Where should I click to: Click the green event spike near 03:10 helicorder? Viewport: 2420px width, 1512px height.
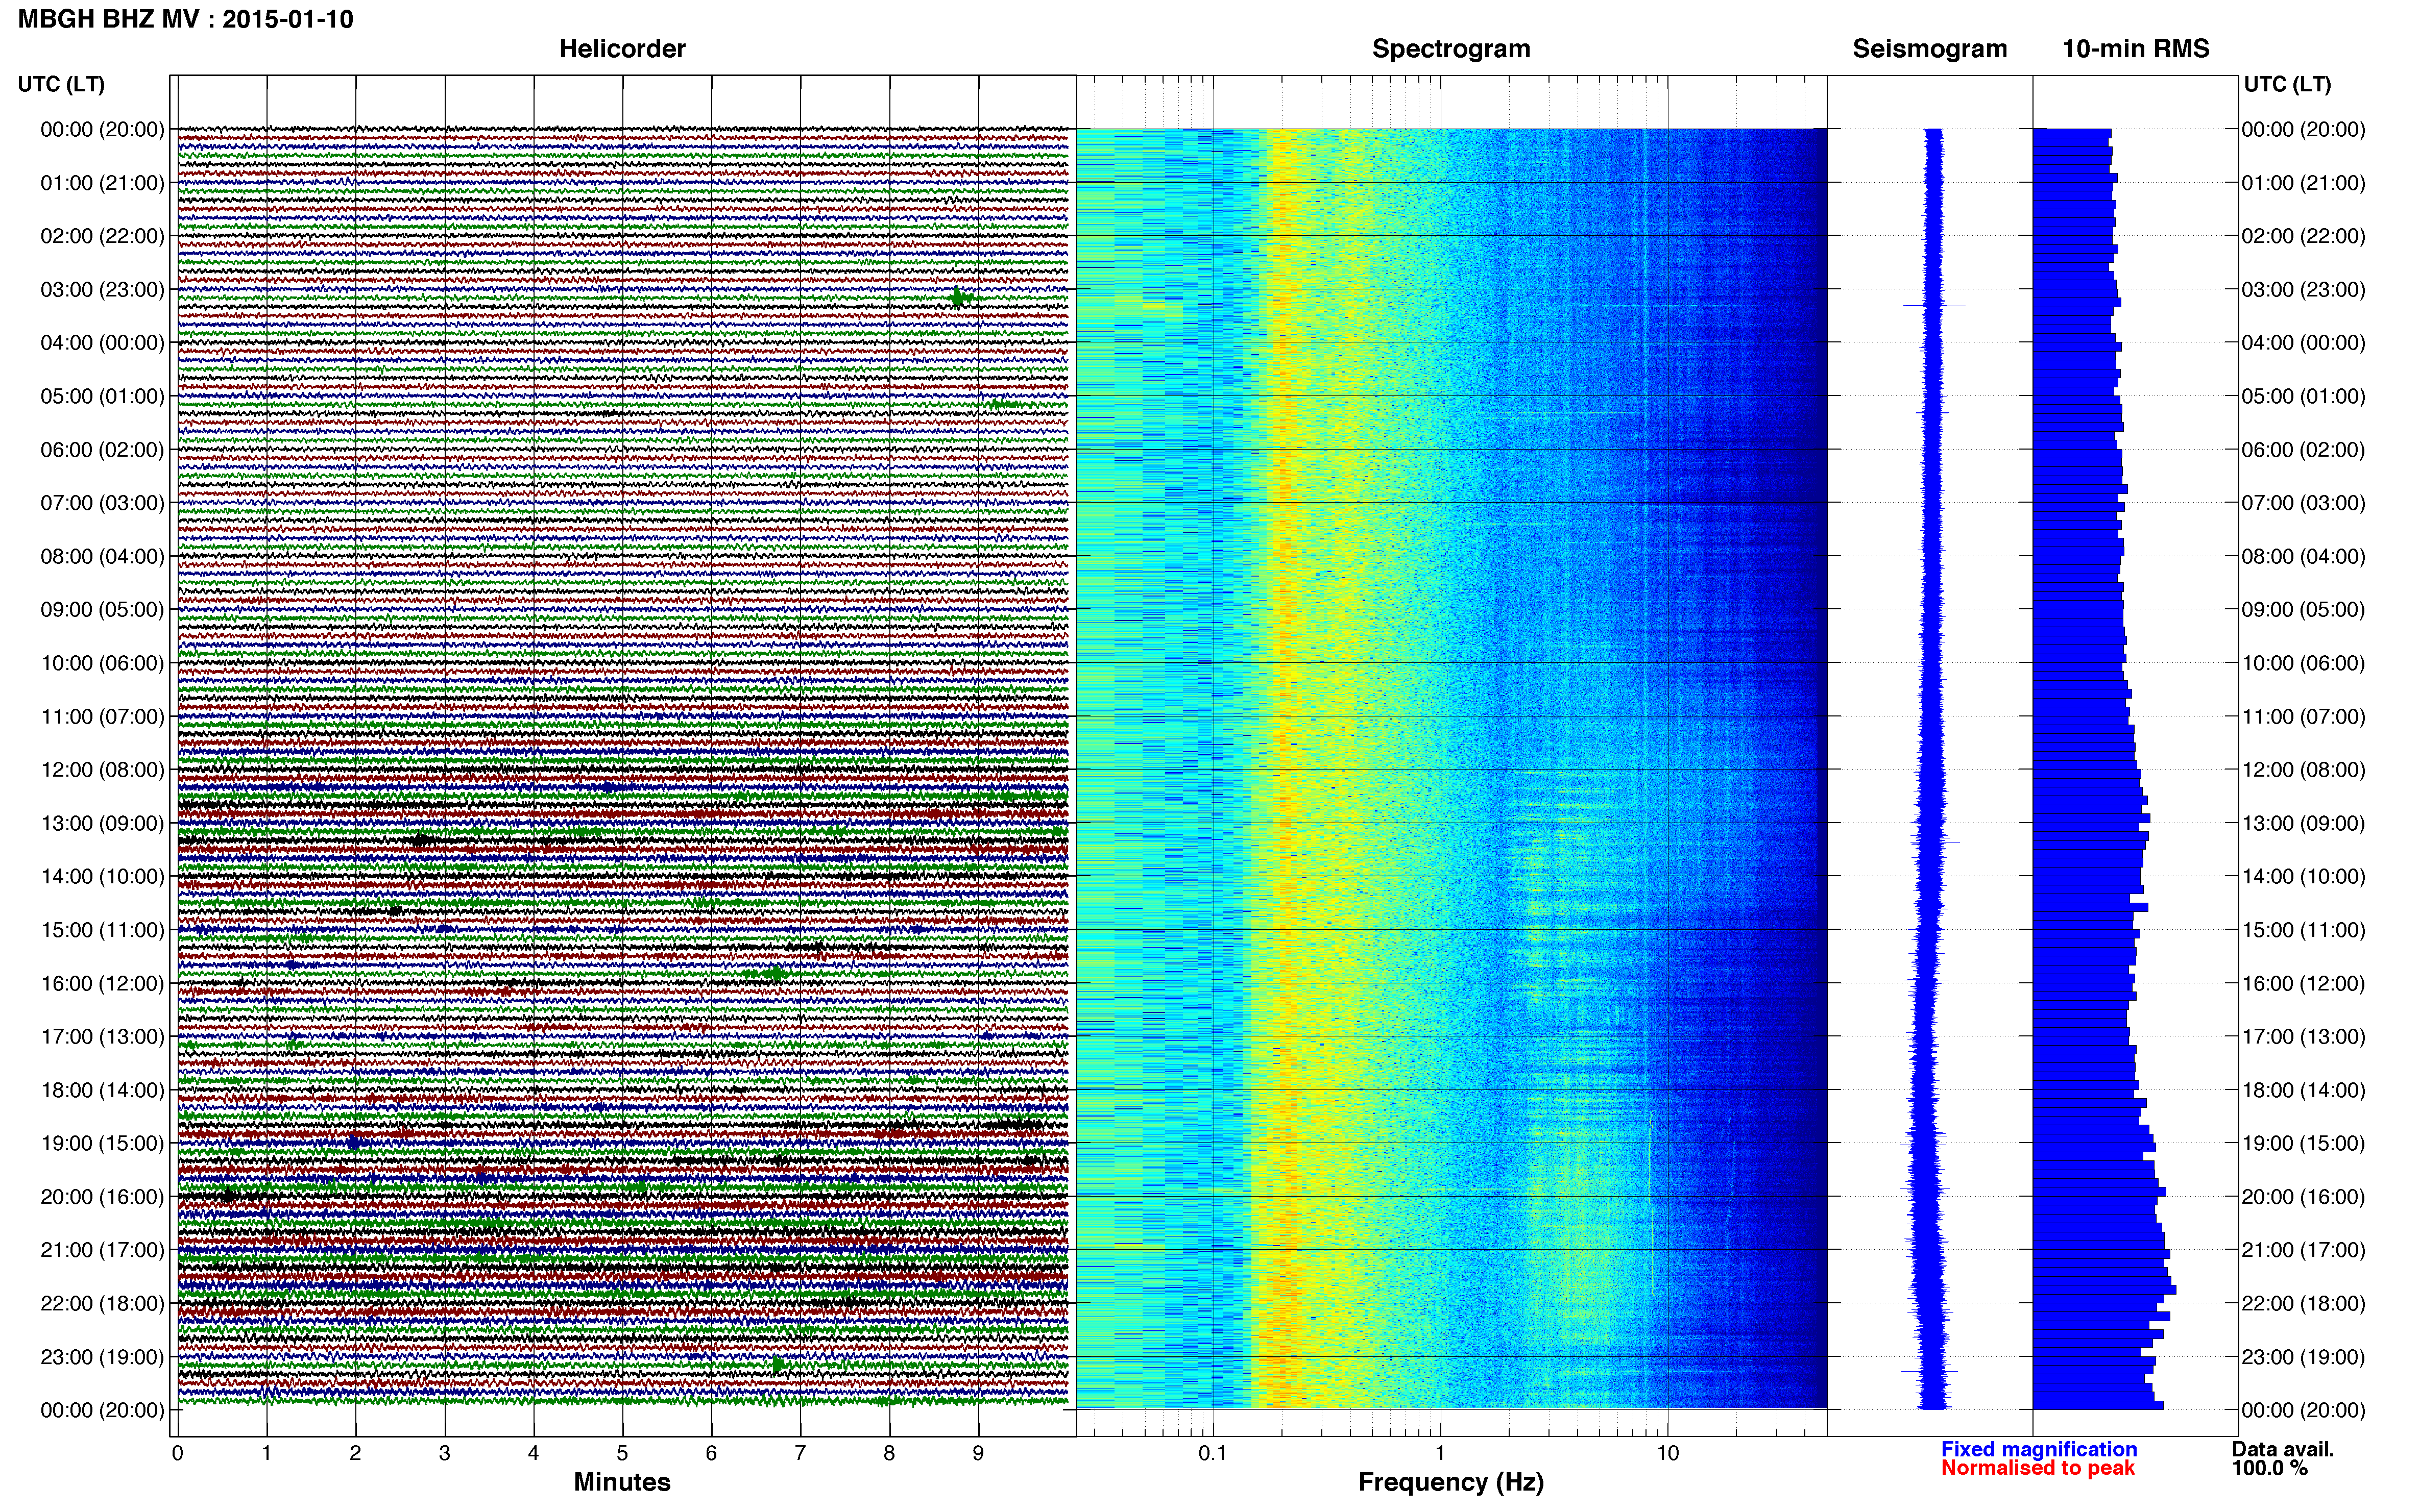(958, 297)
